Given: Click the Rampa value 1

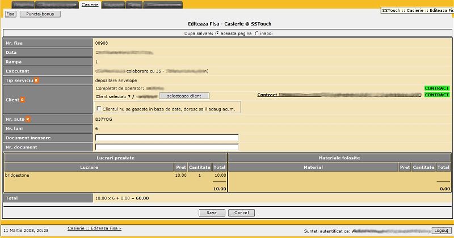Looking at the screenshot, I should 96,62.
